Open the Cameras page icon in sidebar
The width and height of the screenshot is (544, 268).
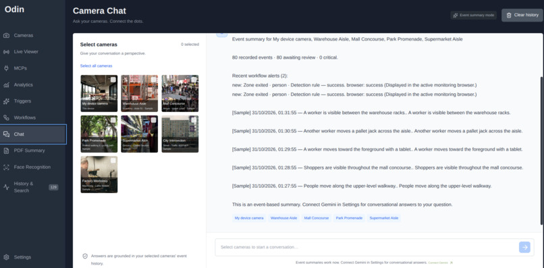tap(6, 35)
